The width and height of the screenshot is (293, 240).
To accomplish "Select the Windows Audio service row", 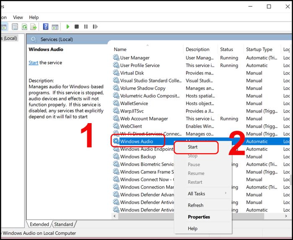I will [x=136, y=142].
